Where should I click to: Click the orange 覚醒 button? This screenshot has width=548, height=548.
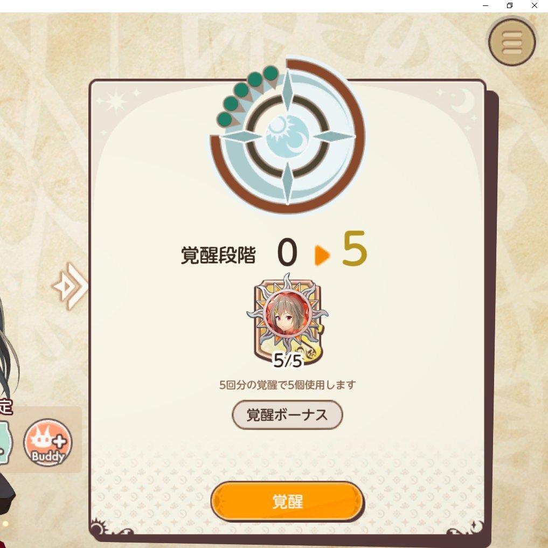click(x=287, y=501)
